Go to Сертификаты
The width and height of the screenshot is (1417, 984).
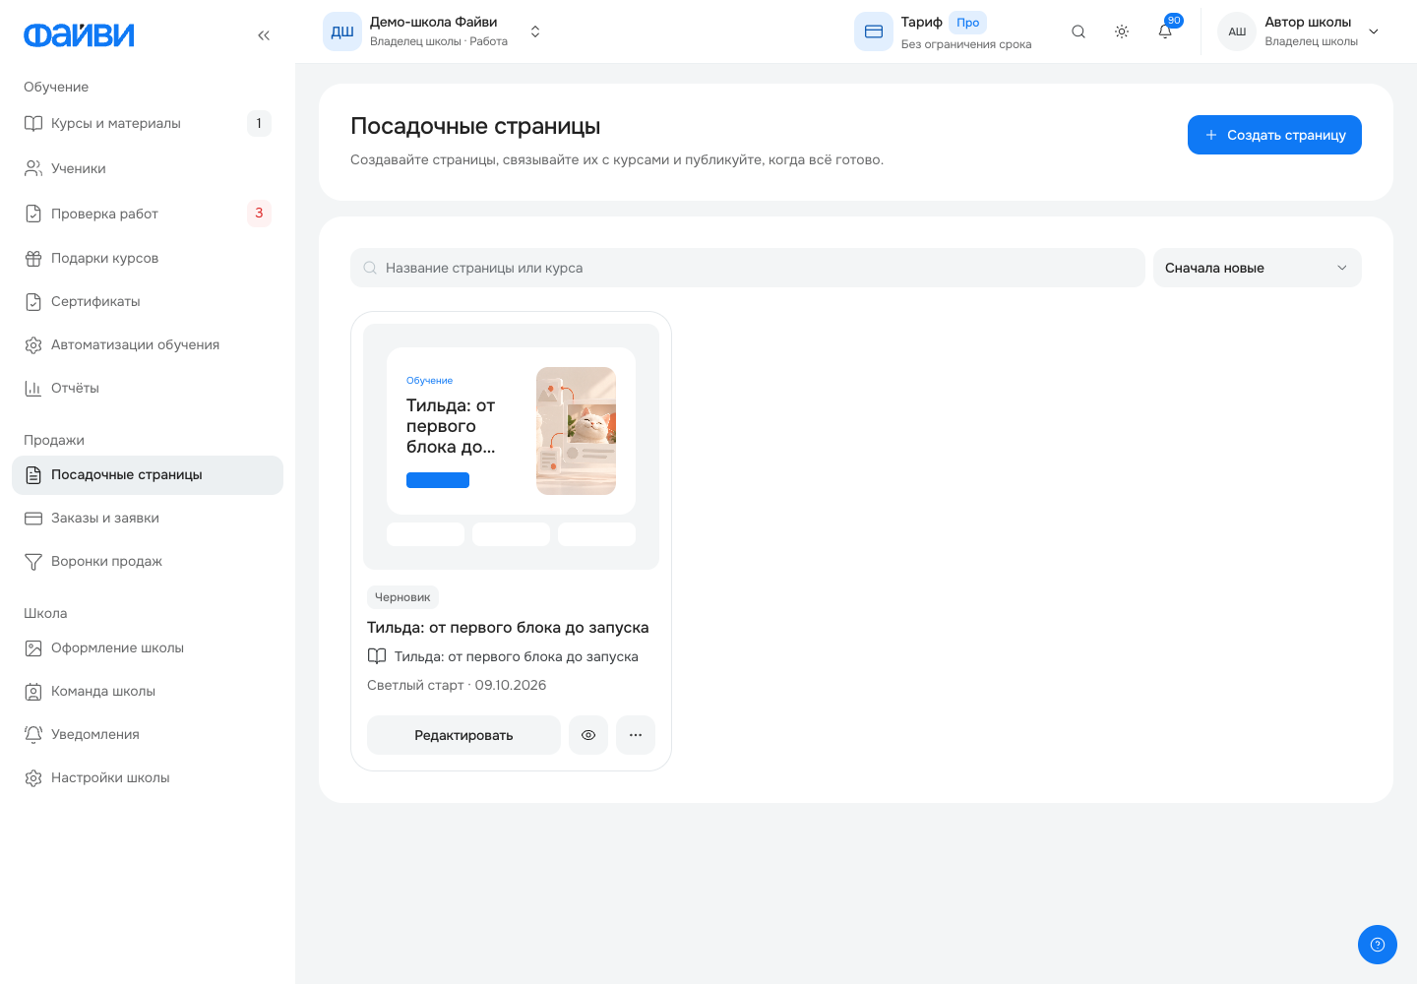tap(148, 301)
